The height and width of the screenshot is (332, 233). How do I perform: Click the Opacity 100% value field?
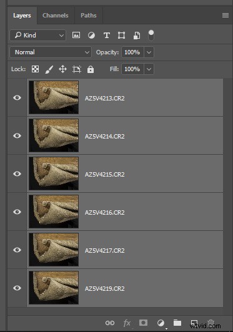(x=132, y=52)
